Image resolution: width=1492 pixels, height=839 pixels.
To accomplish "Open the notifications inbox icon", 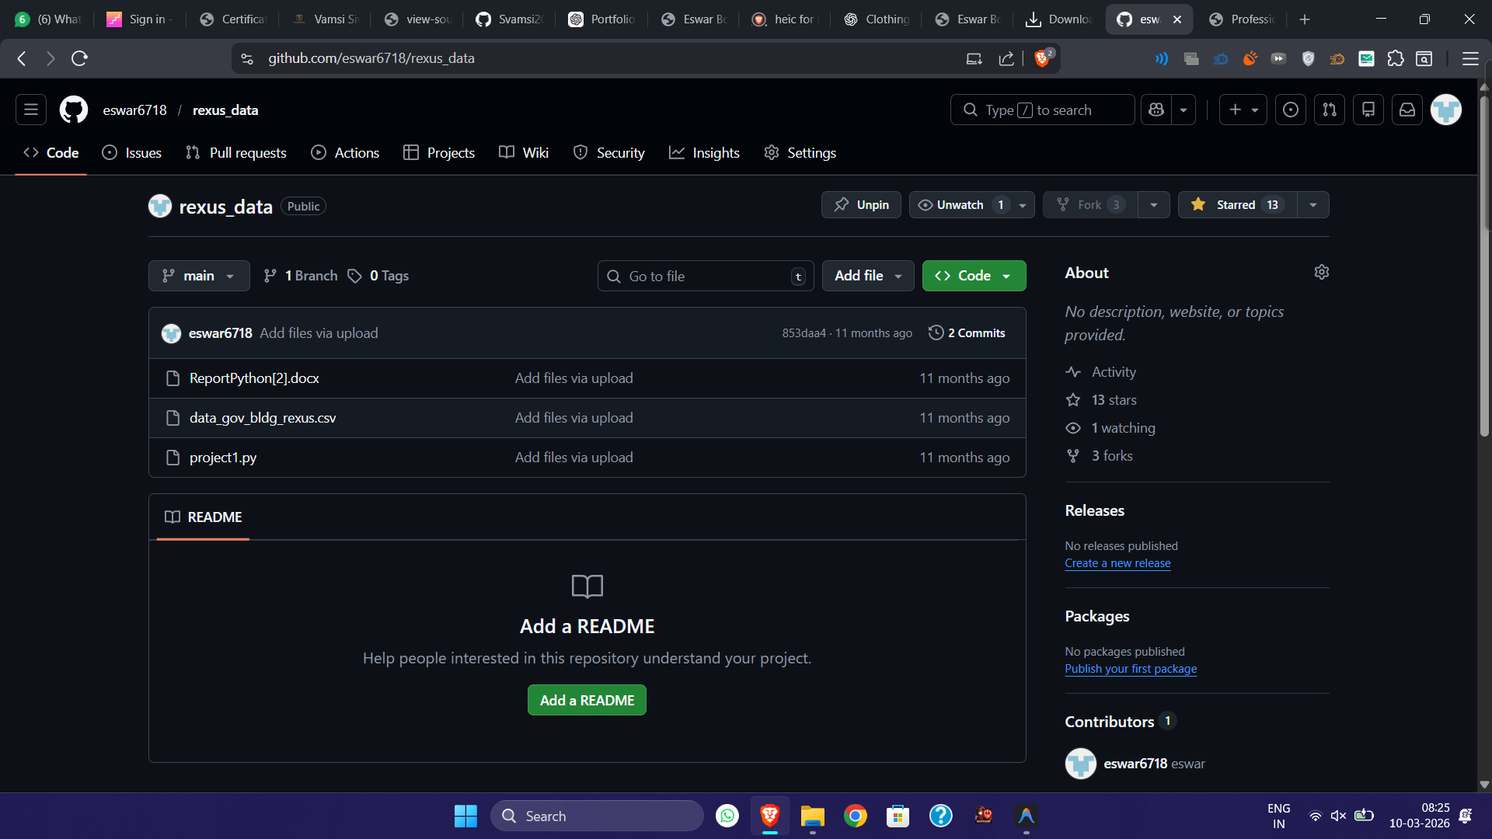I will pyautogui.click(x=1407, y=110).
